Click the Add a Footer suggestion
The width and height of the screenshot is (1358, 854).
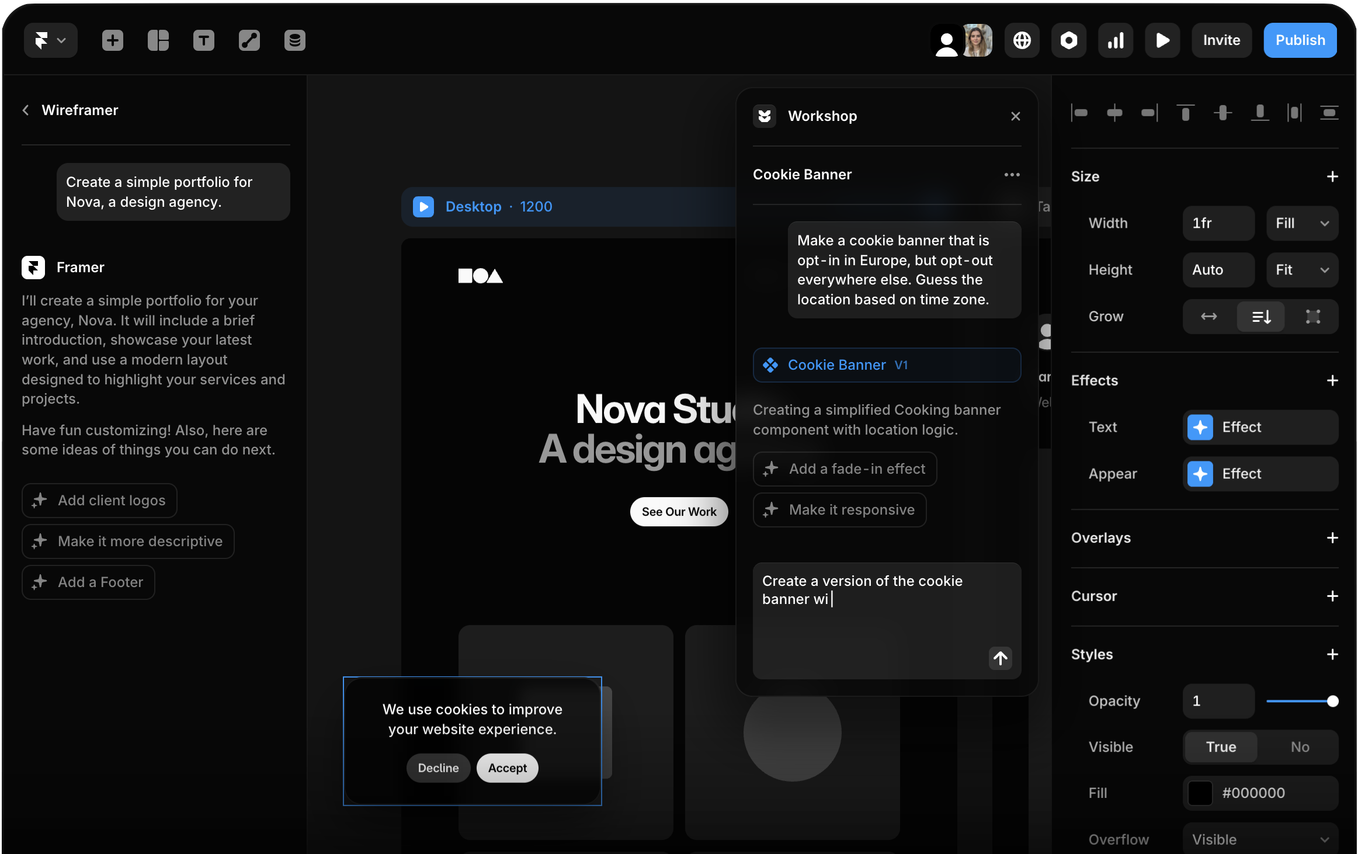point(88,582)
